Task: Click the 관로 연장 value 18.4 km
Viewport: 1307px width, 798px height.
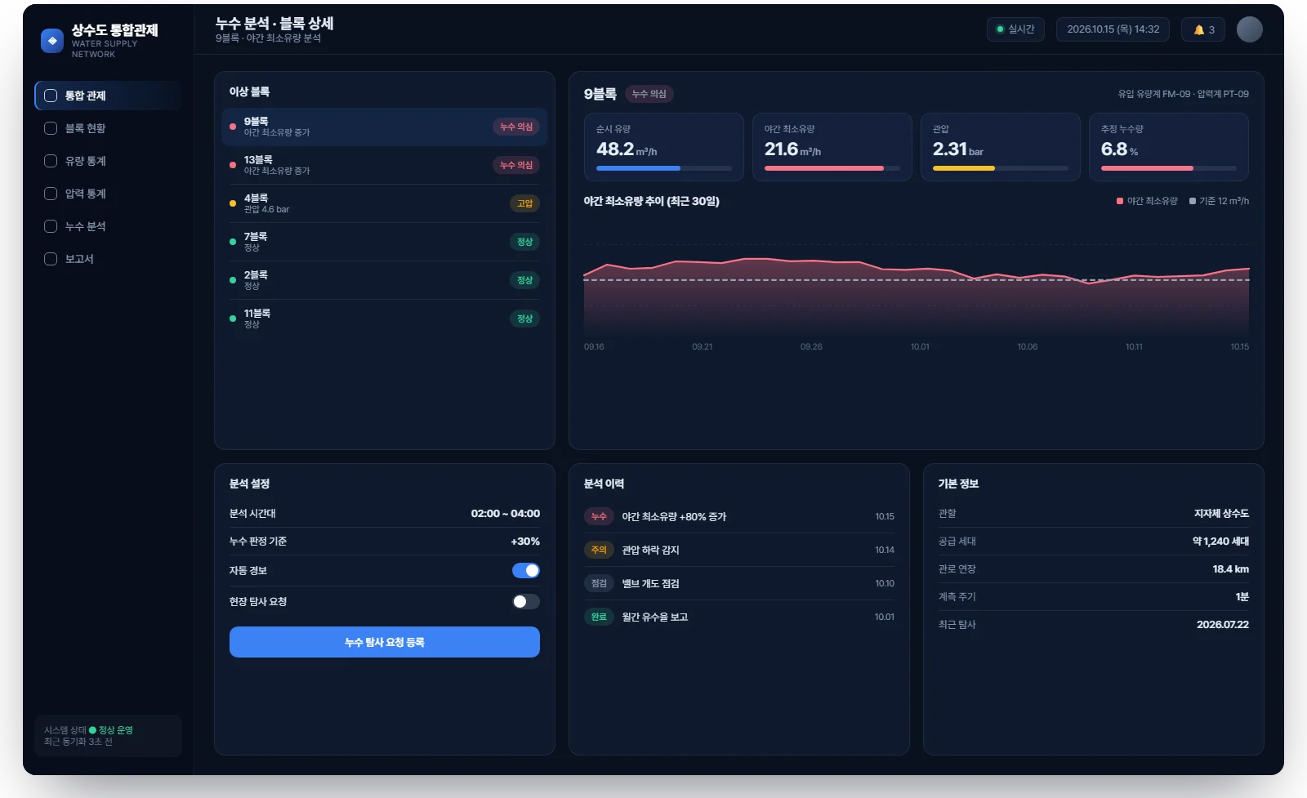Action: [x=1230, y=569]
